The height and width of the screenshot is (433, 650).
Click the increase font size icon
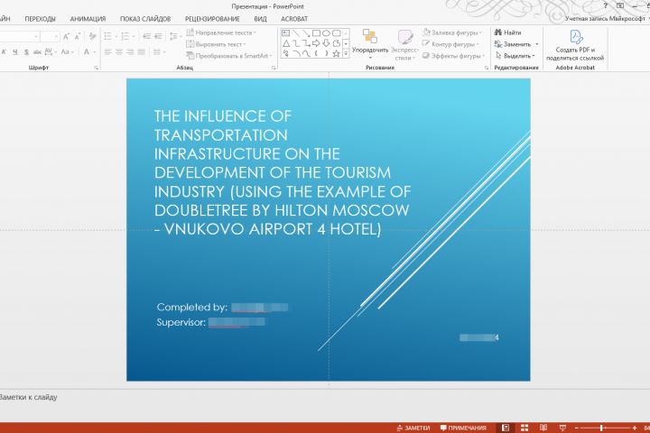click(66, 36)
